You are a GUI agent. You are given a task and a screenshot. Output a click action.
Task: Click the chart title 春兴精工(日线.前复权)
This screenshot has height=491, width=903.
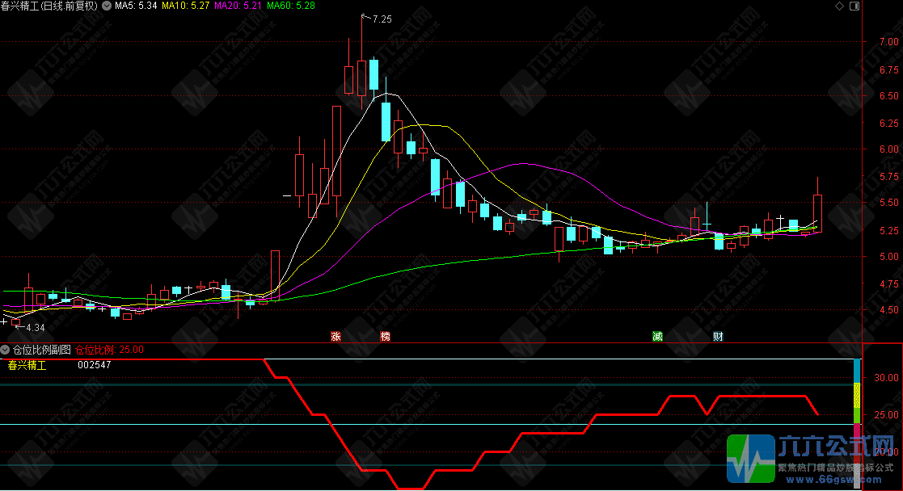click(49, 6)
